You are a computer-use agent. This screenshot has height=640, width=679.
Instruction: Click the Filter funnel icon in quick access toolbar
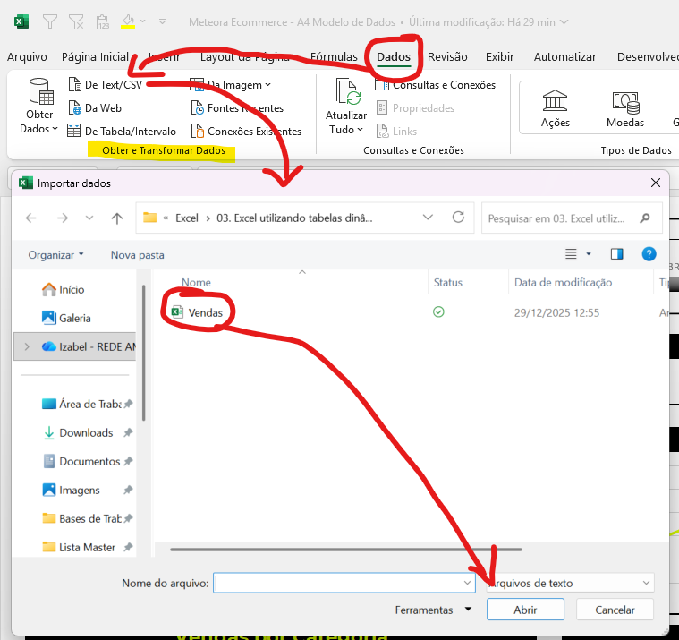tap(50, 21)
